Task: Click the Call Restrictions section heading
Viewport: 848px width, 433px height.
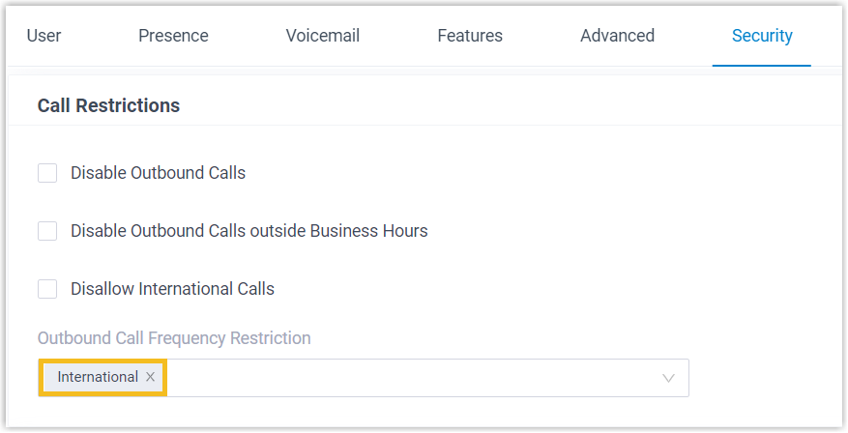Action: tap(108, 105)
